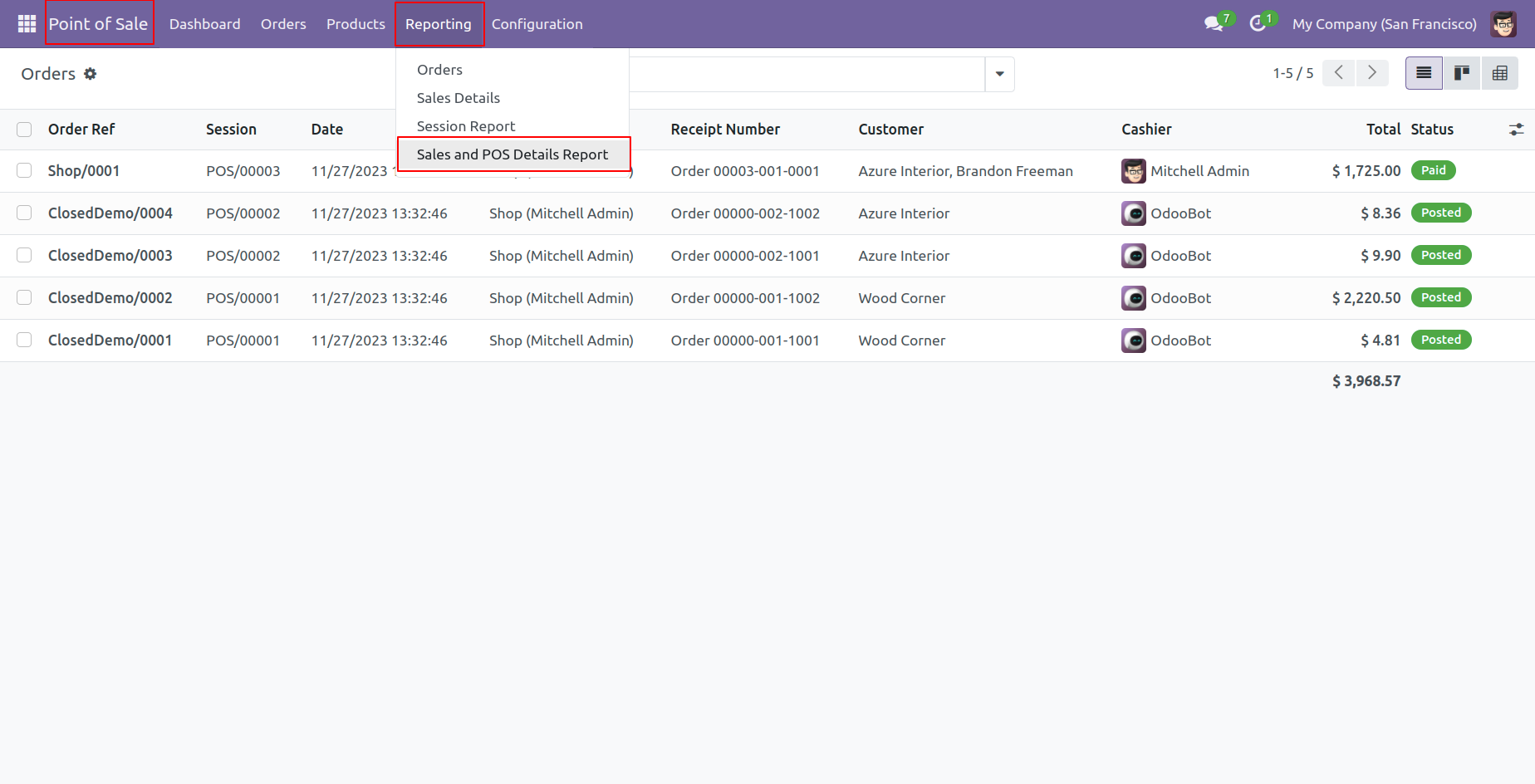This screenshot has height=784, width=1535.
Task: Select the ClosedDemo/0003 checkbox
Action: tap(24, 255)
